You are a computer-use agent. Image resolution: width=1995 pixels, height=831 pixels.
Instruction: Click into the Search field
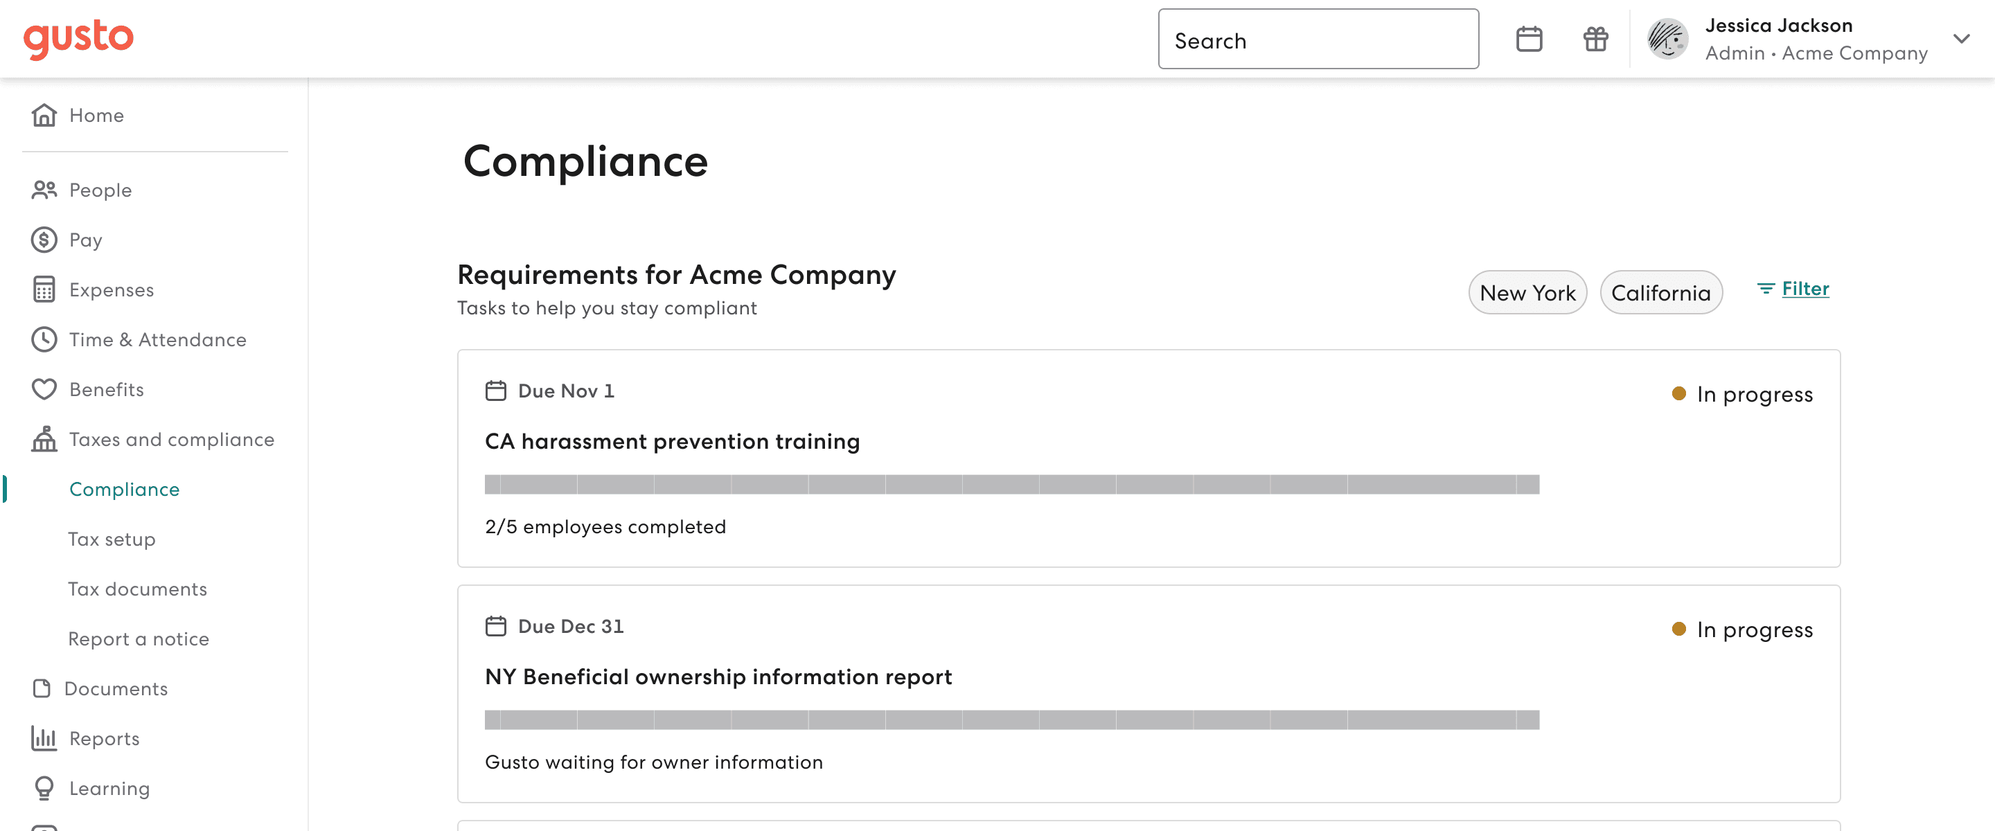tap(1318, 39)
